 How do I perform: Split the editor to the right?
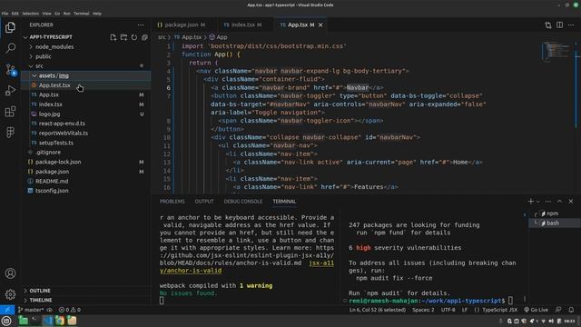[559, 25]
